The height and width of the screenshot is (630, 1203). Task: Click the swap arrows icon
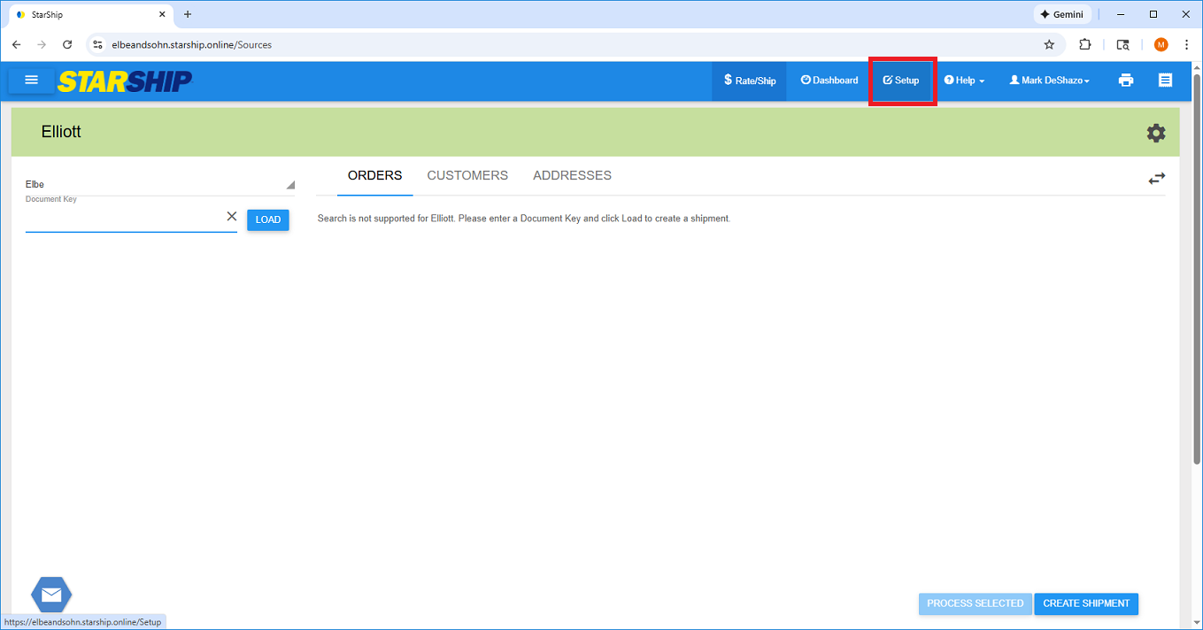tap(1156, 179)
